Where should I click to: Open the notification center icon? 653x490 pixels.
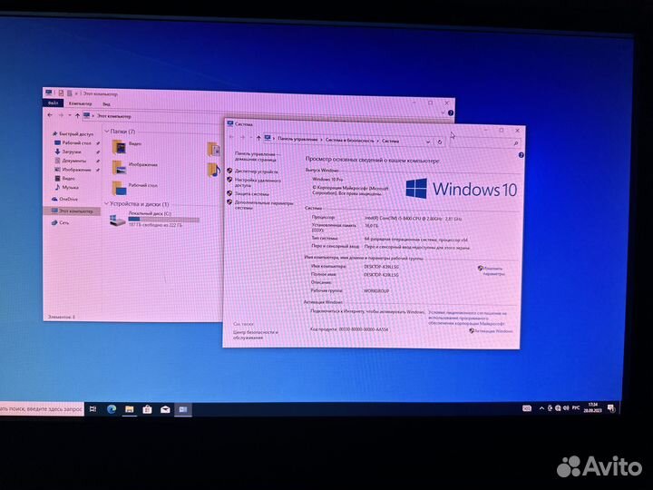tap(611, 408)
